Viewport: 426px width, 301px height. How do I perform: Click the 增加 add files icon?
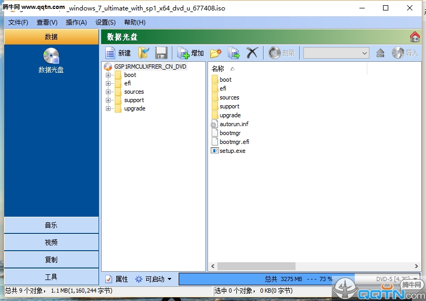click(x=183, y=53)
